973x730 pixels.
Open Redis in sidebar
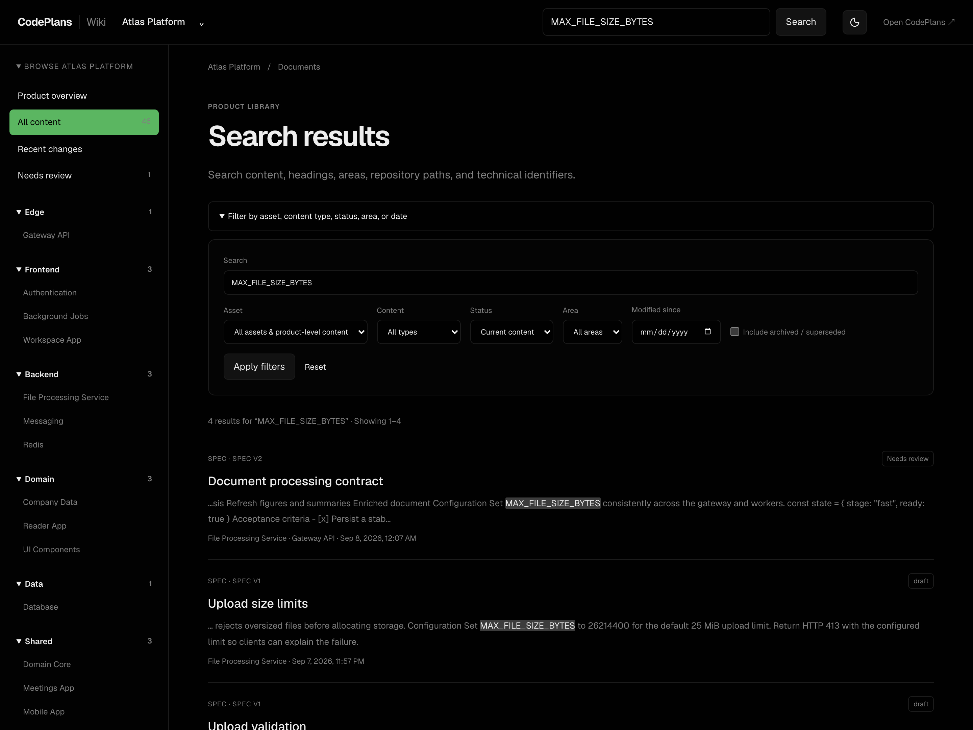point(33,445)
